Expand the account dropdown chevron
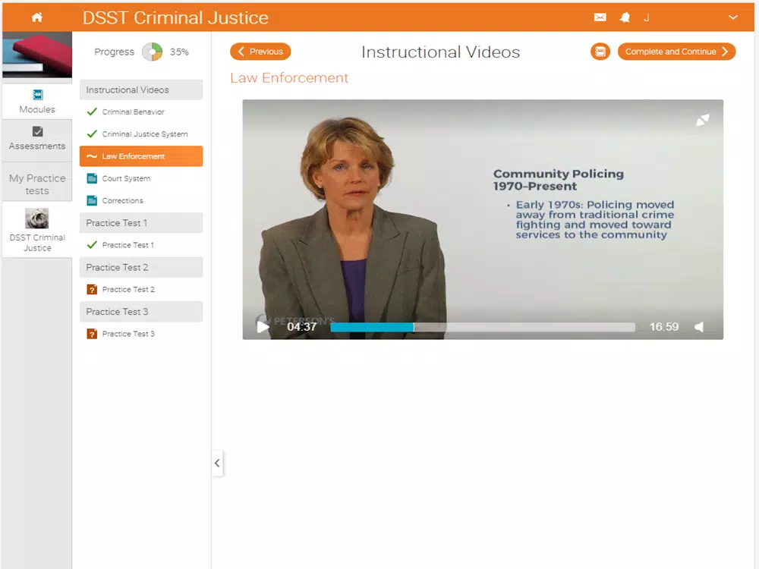Viewport: 759px width, 569px height. (x=733, y=17)
